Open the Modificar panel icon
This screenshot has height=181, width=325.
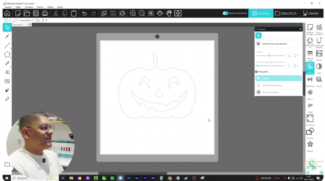(310, 132)
